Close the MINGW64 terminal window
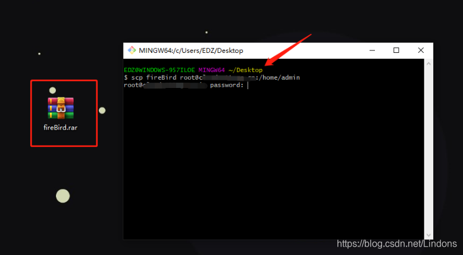 pyautogui.click(x=421, y=51)
